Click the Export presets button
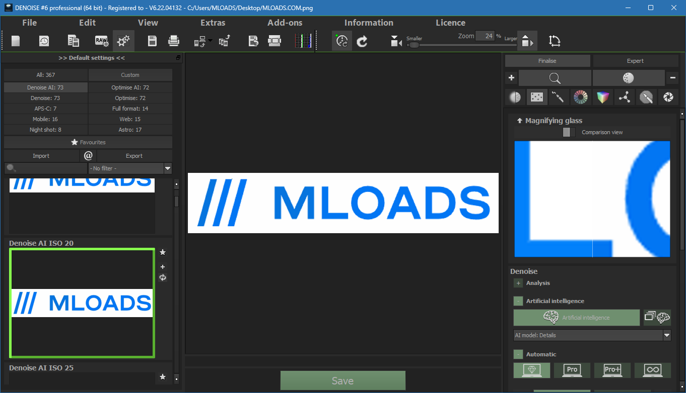This screenshot has width=686, height=393. pyautogui.click(x=134, y=156)
